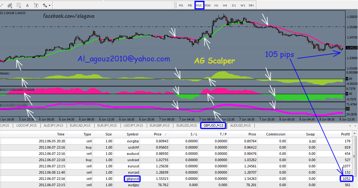Switch chart to M30 timeframe
358x188 pixels.
207,5
